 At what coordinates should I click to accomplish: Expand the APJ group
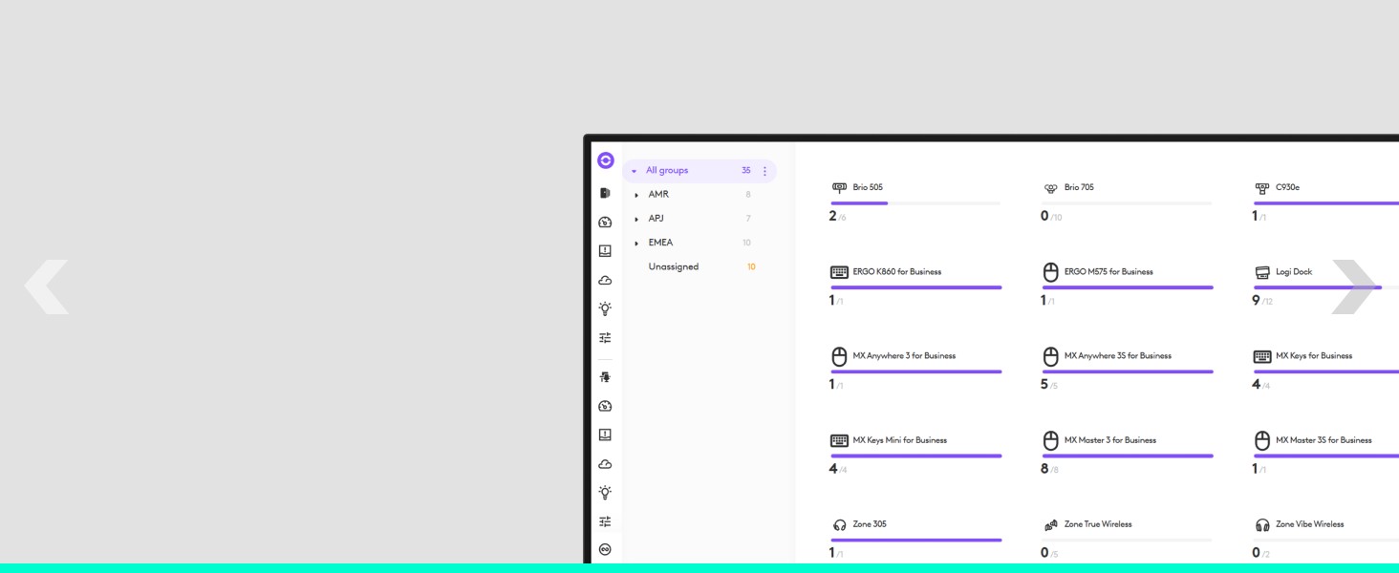pyautogui.click(x=636, y=219)
